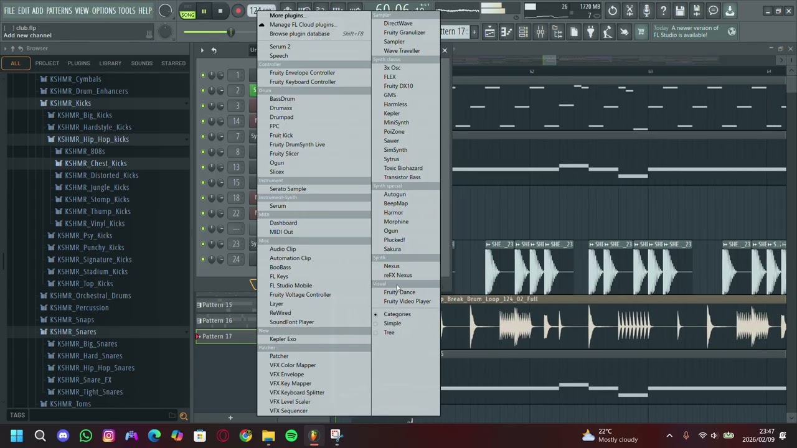The width and height of the screenshot is (797, 448).
Task: Click More plugins at the menu top
Action: pyautogui.click(x=287, y=16)
